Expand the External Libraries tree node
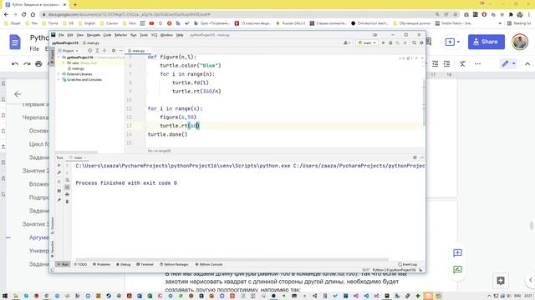 (59, 74)
